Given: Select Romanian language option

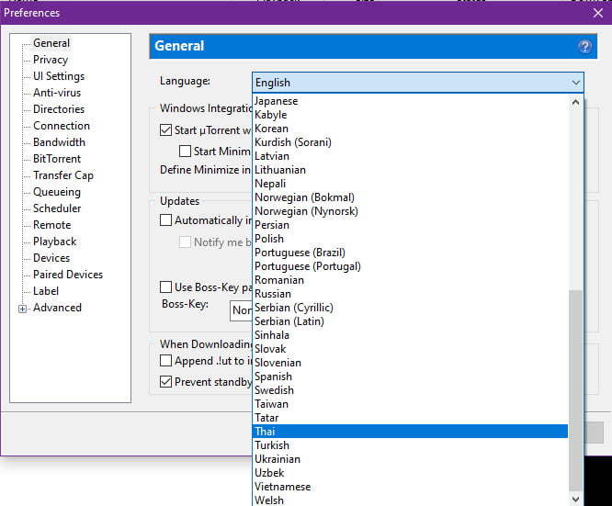Looking at the screenshot, I should point(410,280).
